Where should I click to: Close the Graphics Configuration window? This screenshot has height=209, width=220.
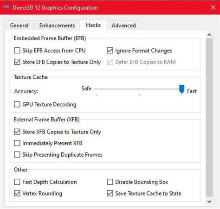(213, 7)
